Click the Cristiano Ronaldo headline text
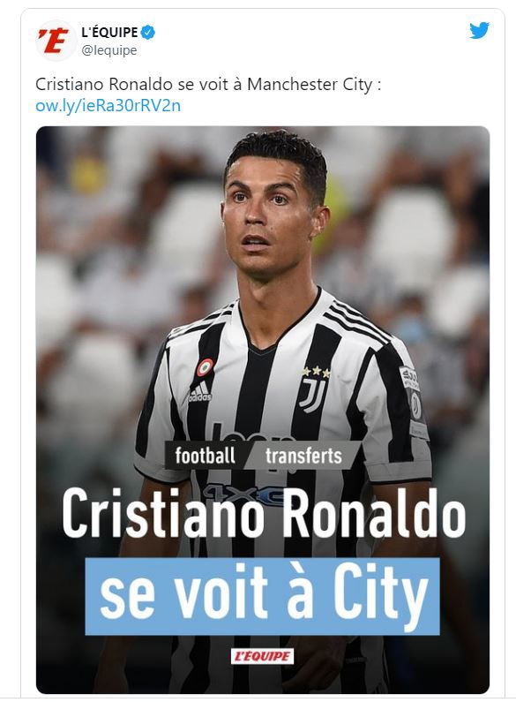This screenshot has height=702, width=516. 264,514
